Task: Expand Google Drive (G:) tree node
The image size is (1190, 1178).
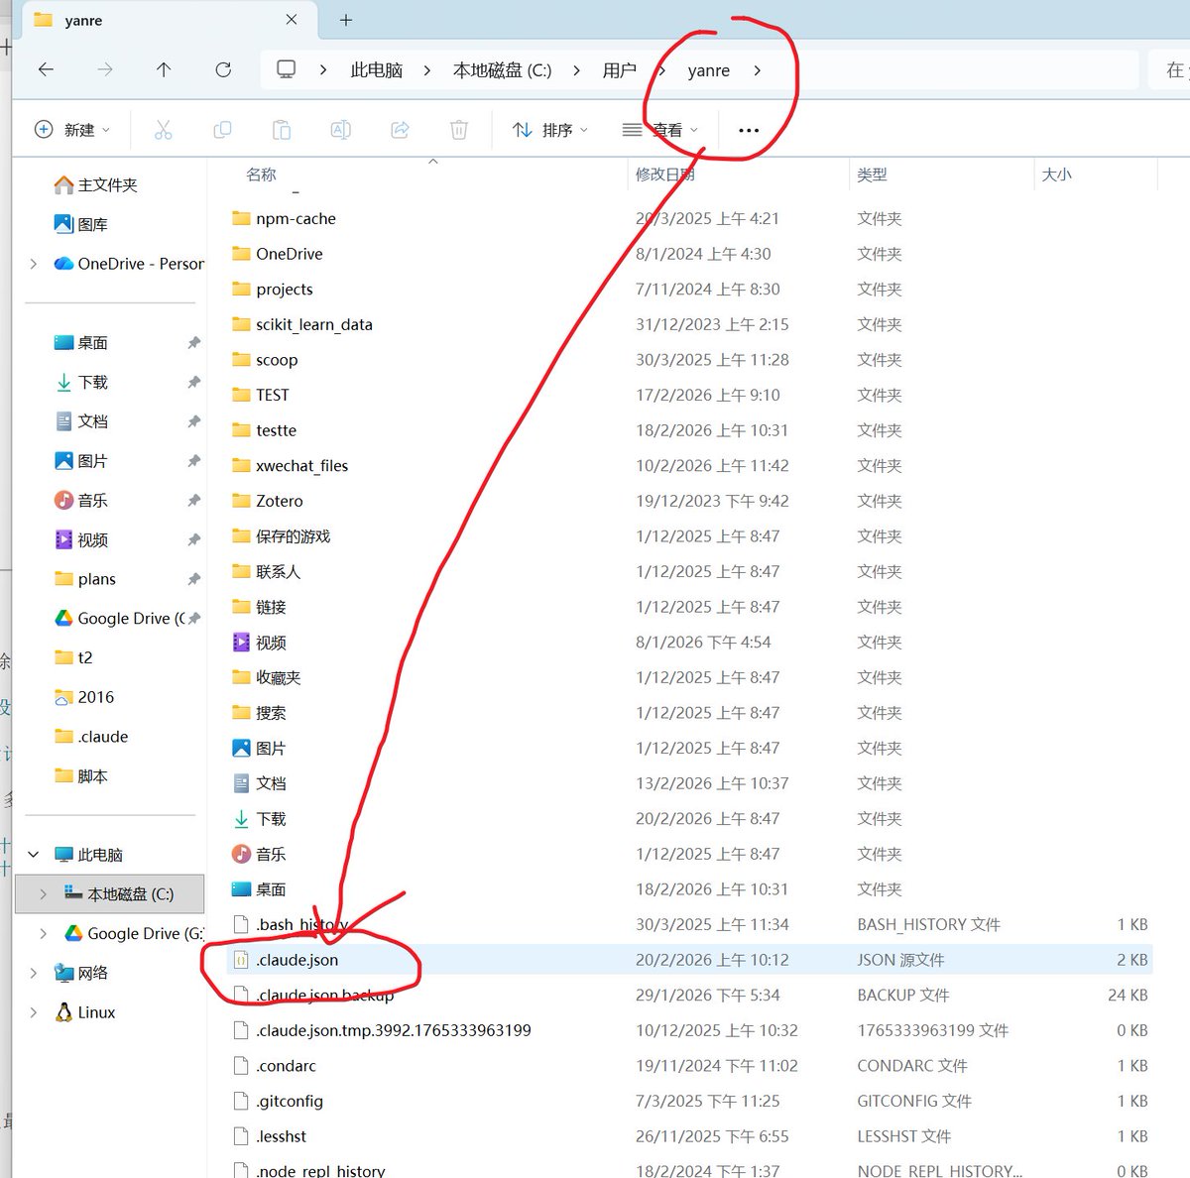Action: 43,934
